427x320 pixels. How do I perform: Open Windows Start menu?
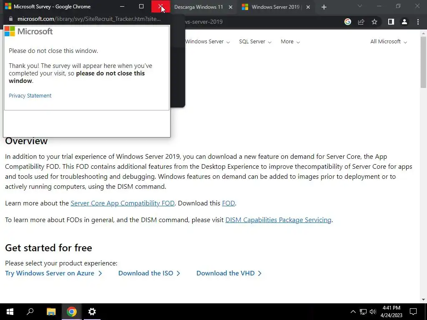tap(10, 312)
